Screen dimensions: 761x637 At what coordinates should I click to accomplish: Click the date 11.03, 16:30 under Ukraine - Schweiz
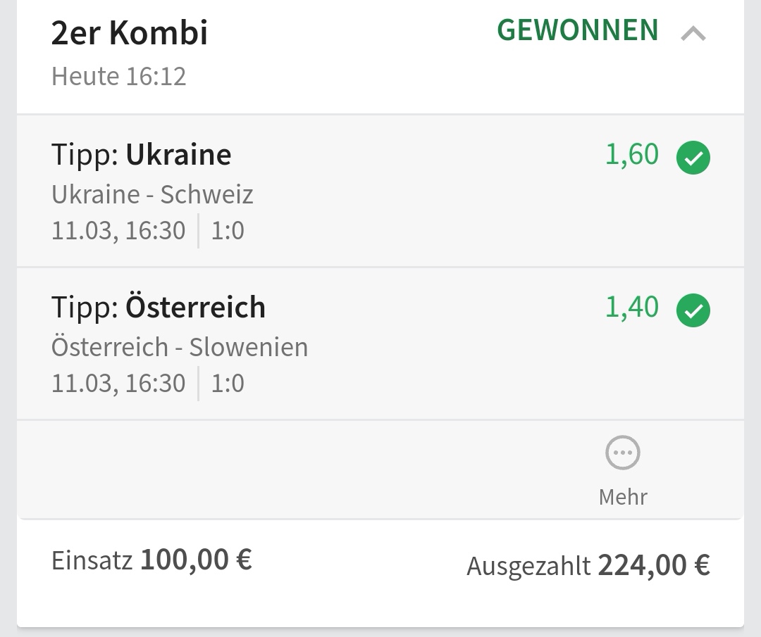coord(118,231)
